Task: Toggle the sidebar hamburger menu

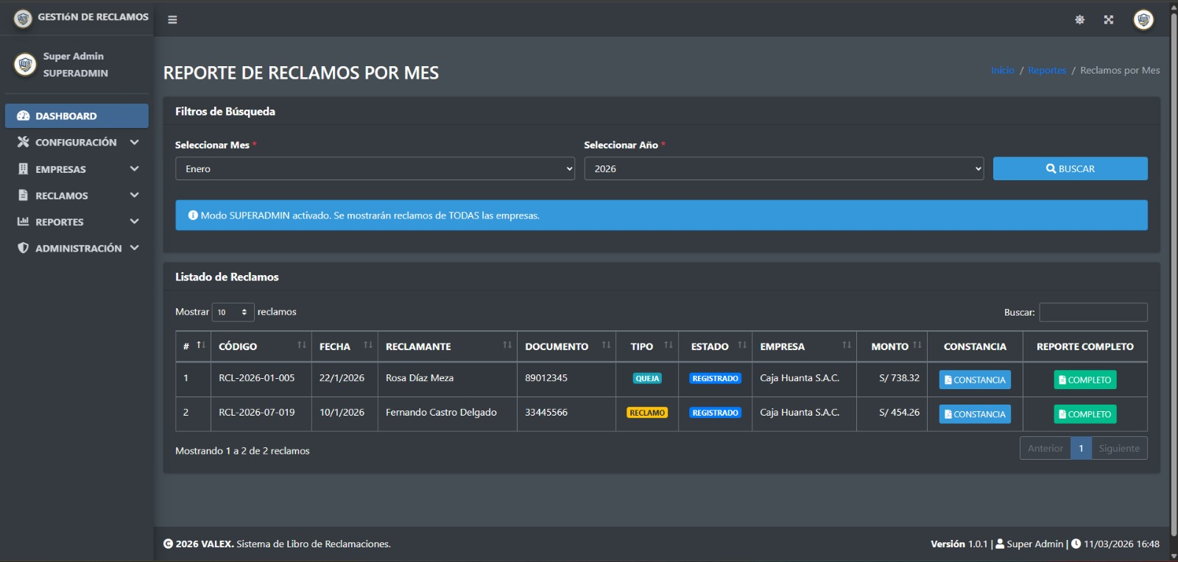Action: pos(172,20)
